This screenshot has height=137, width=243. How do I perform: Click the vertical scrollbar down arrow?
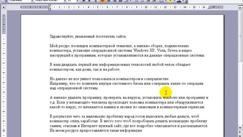pos(240,127)
